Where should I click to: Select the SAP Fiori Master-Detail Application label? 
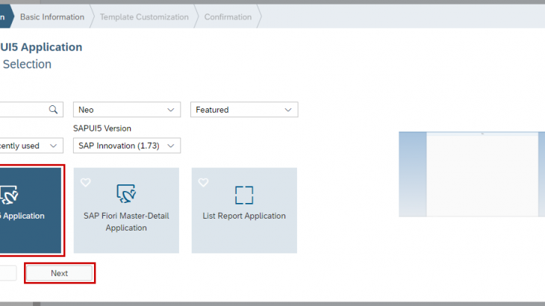[126, 222]
